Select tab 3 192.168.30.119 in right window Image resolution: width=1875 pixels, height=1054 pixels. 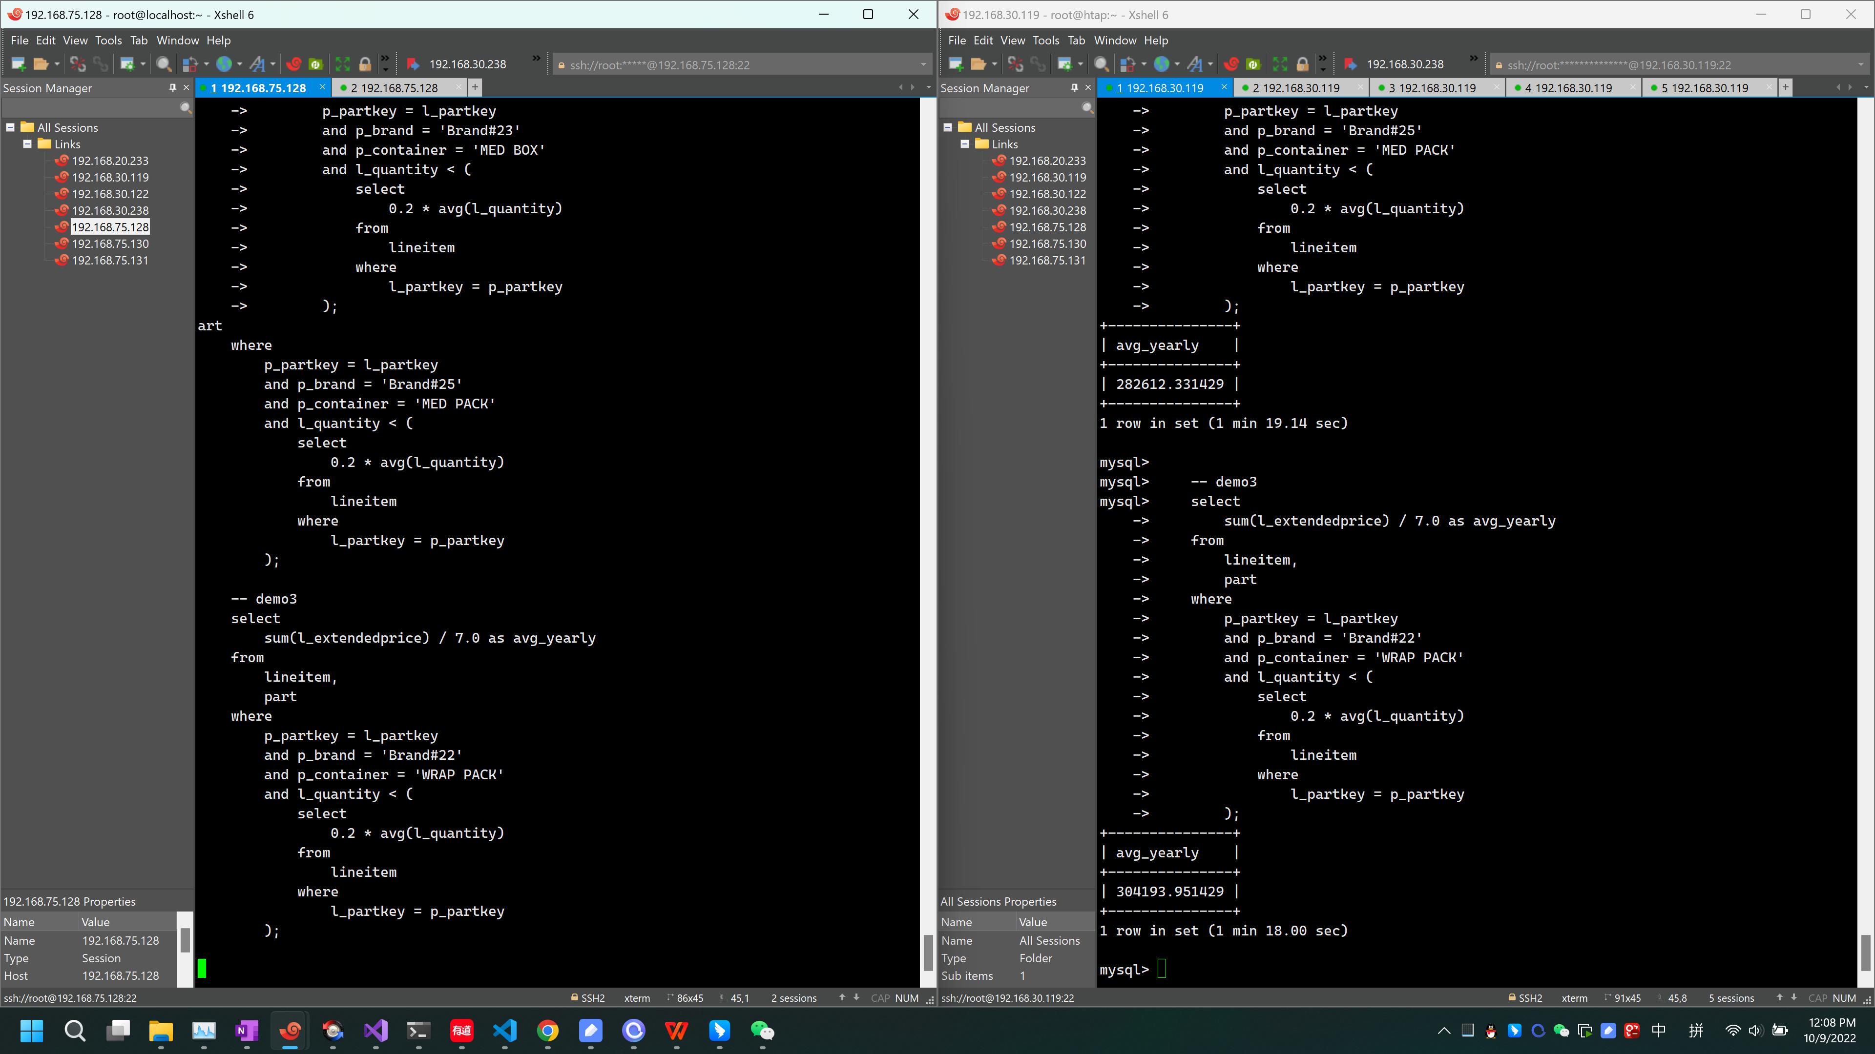1429,87
